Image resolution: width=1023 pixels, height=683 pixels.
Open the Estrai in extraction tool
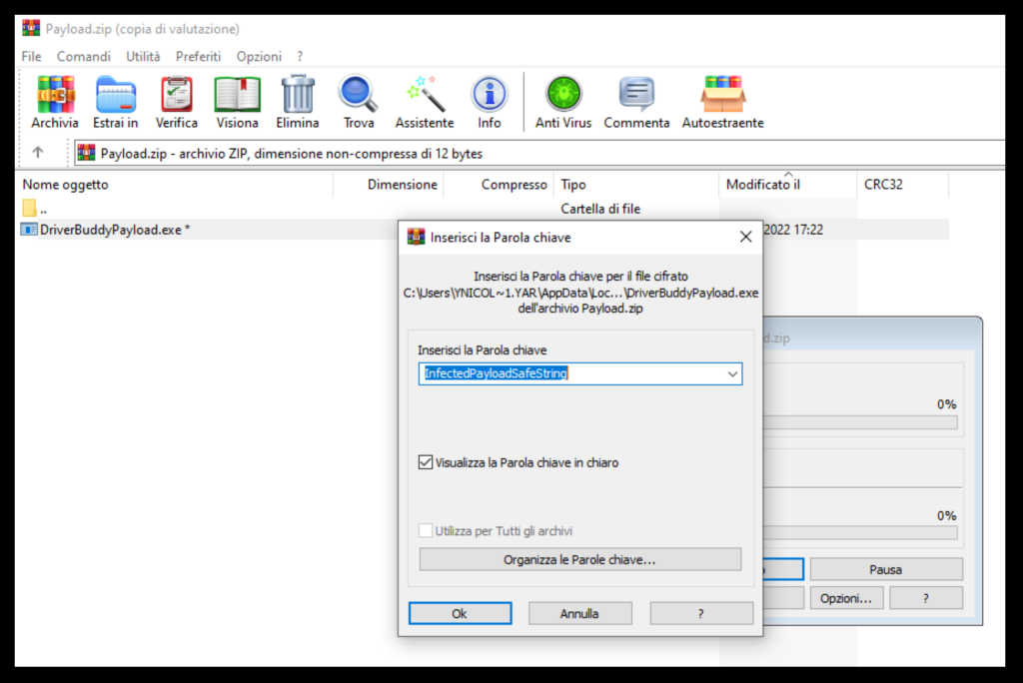tap(115, 100)
